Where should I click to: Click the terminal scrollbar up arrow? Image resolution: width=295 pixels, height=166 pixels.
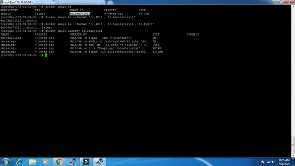point(293,6)
